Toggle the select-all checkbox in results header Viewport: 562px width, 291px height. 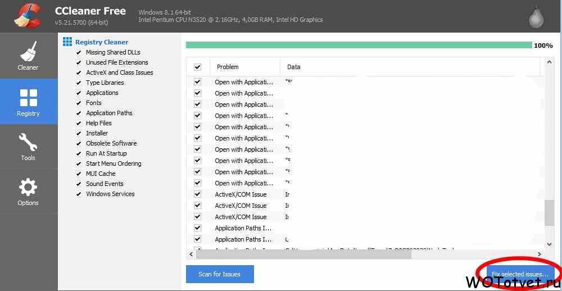[197, 67]
